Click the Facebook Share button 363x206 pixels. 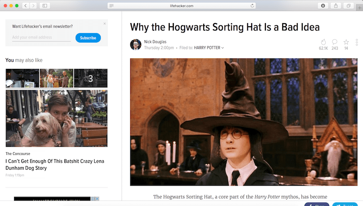tap(317, 204)
